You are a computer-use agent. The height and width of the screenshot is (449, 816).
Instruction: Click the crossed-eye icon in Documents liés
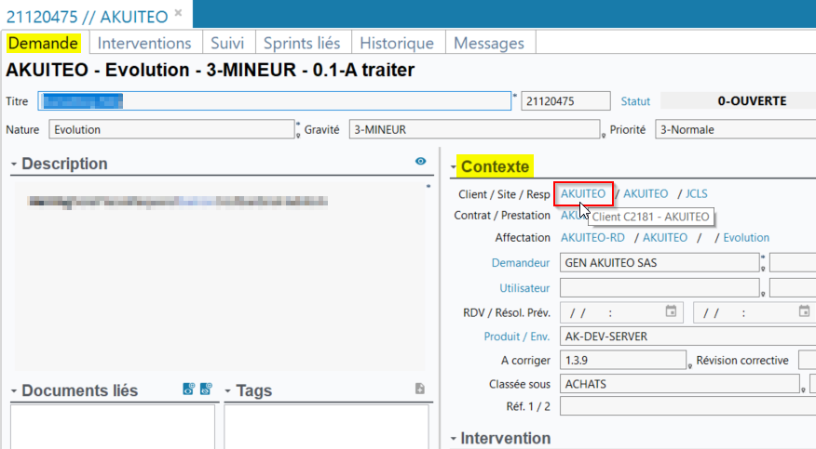point(206,389)
